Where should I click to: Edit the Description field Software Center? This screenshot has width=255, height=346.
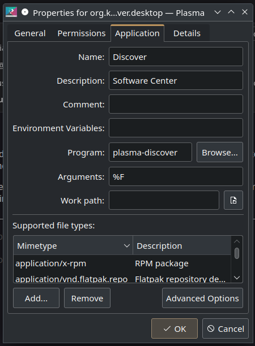click(x=176, y=80)
